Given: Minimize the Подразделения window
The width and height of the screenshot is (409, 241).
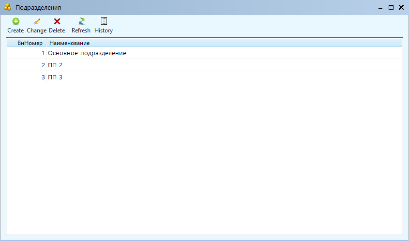Looking at the screenshot, I should (380, 8).
